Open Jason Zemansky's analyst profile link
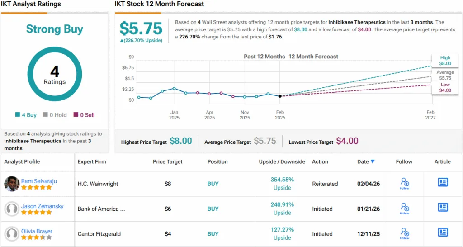 click(x=42, y=206)
